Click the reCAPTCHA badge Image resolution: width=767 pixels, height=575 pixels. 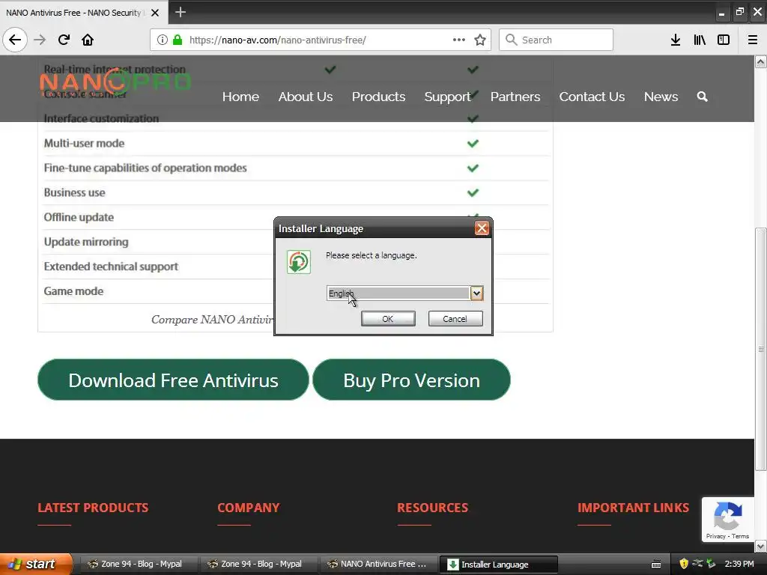728,520
